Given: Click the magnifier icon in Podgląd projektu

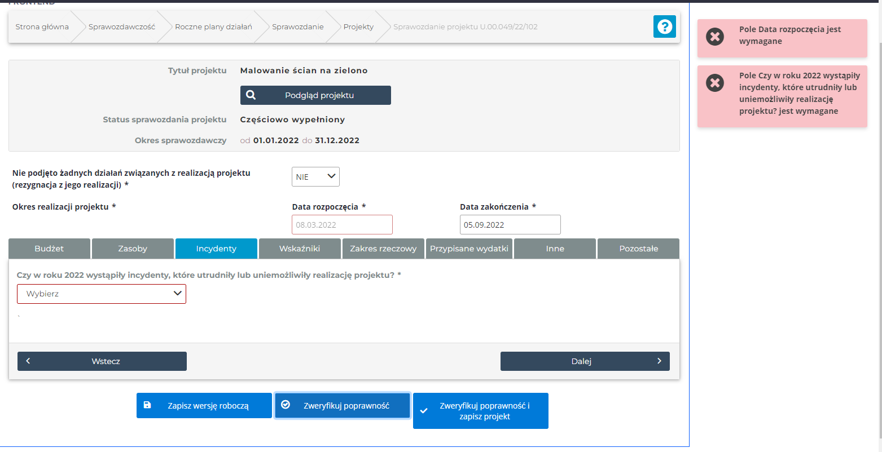Looking at the screenshot, I should pos(251,95).
